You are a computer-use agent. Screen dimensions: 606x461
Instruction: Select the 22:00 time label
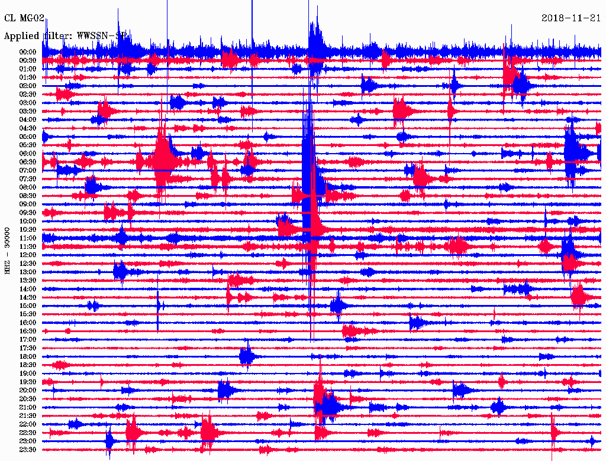coord(28,425)
